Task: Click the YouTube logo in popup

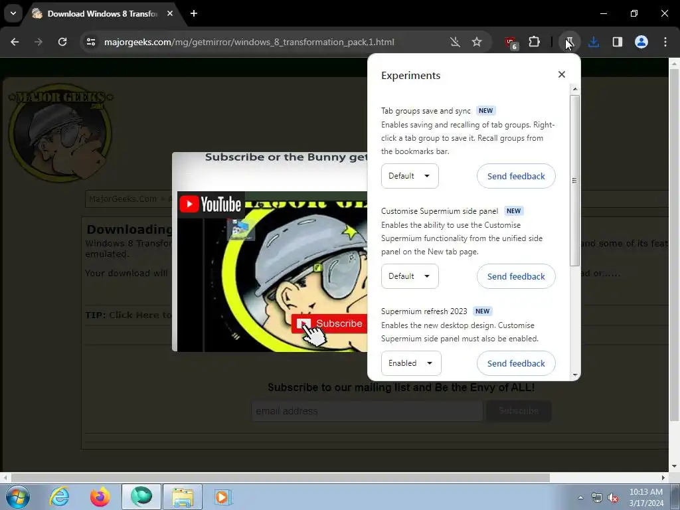Action: pyautogui.click(x=211, y=205)
